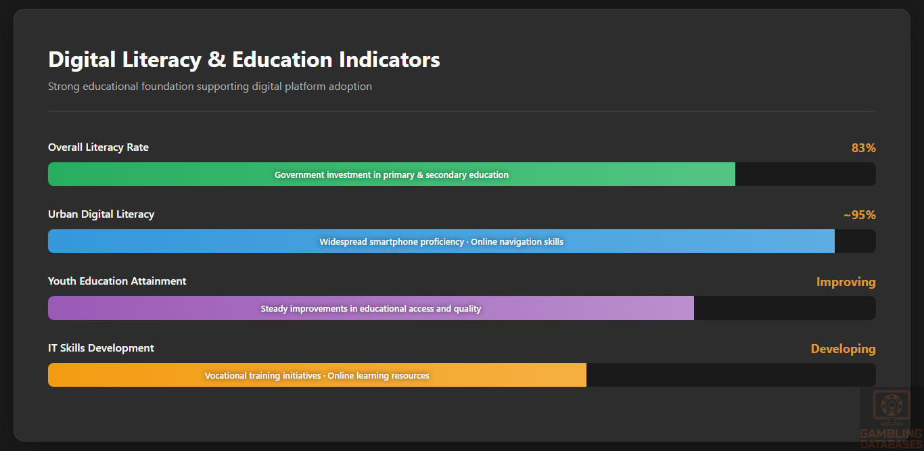Screen dimensions: 924x451
Task: Click the orange "Developing" status text
Action: click(x=843, y=349)
